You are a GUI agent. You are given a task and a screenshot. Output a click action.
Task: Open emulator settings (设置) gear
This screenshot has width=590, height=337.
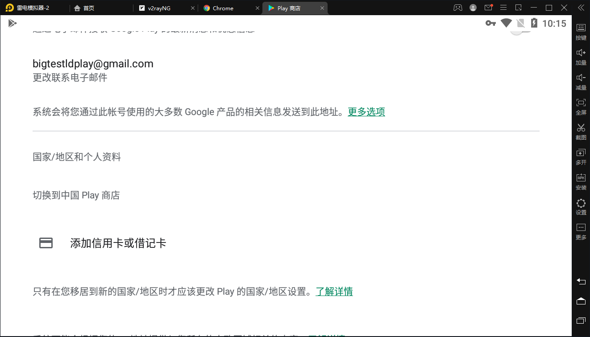tap(581, 205)
